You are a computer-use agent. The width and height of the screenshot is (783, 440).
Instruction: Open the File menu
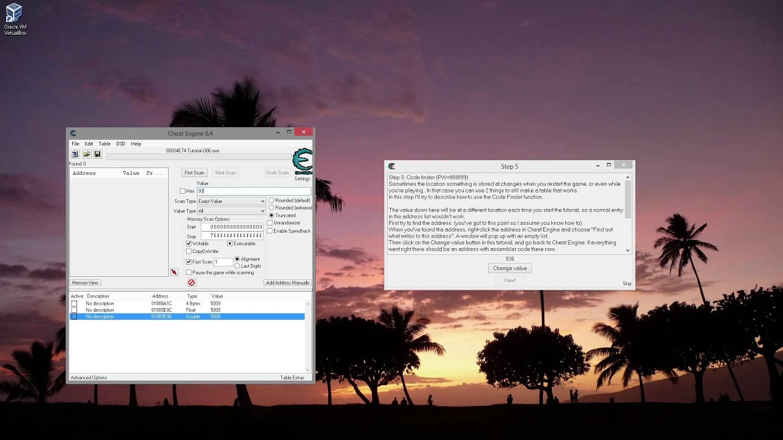(75, 144)
